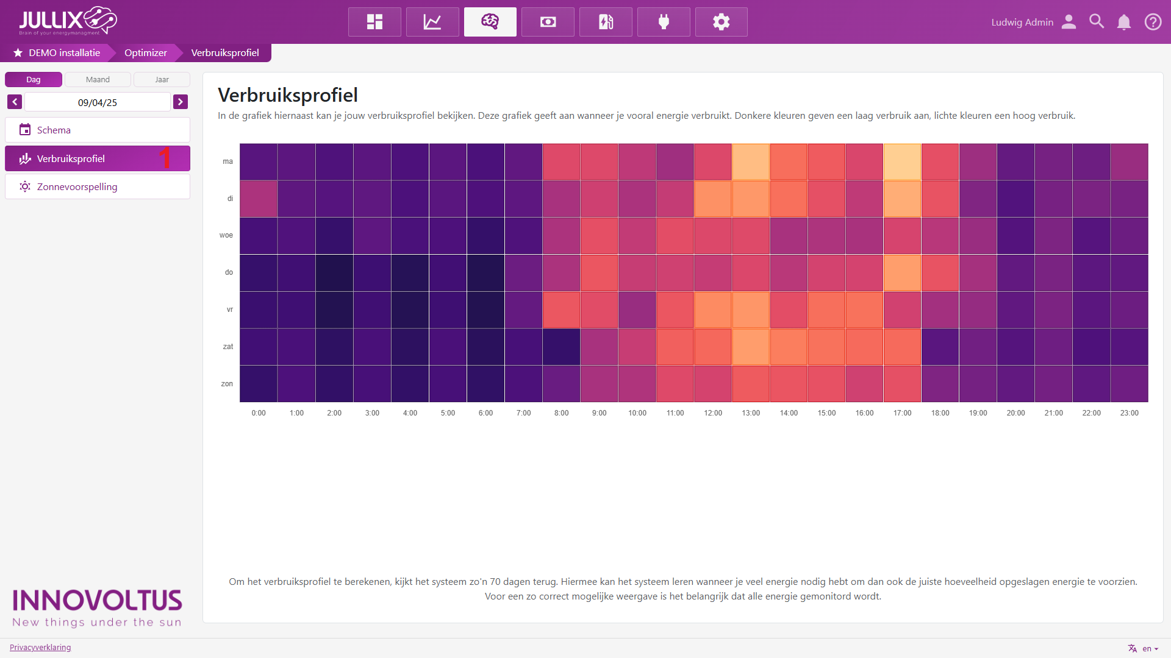This screenshot has width=1171, height=658.
Task: Click the notifications bell icon
Action: 1123,22
